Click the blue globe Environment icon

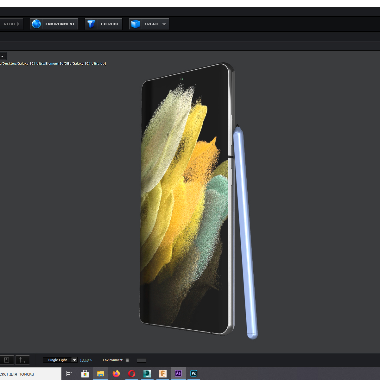(37, 24)
